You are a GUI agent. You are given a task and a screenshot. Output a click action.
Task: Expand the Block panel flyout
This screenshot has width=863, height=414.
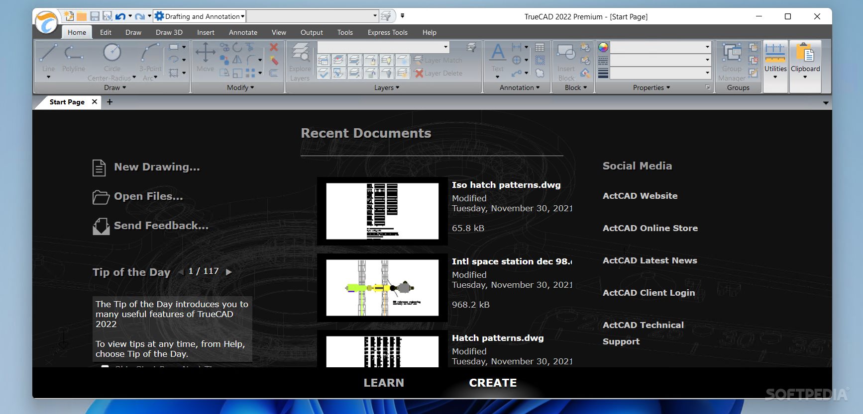pyautogui.click(x=576, y=87)
